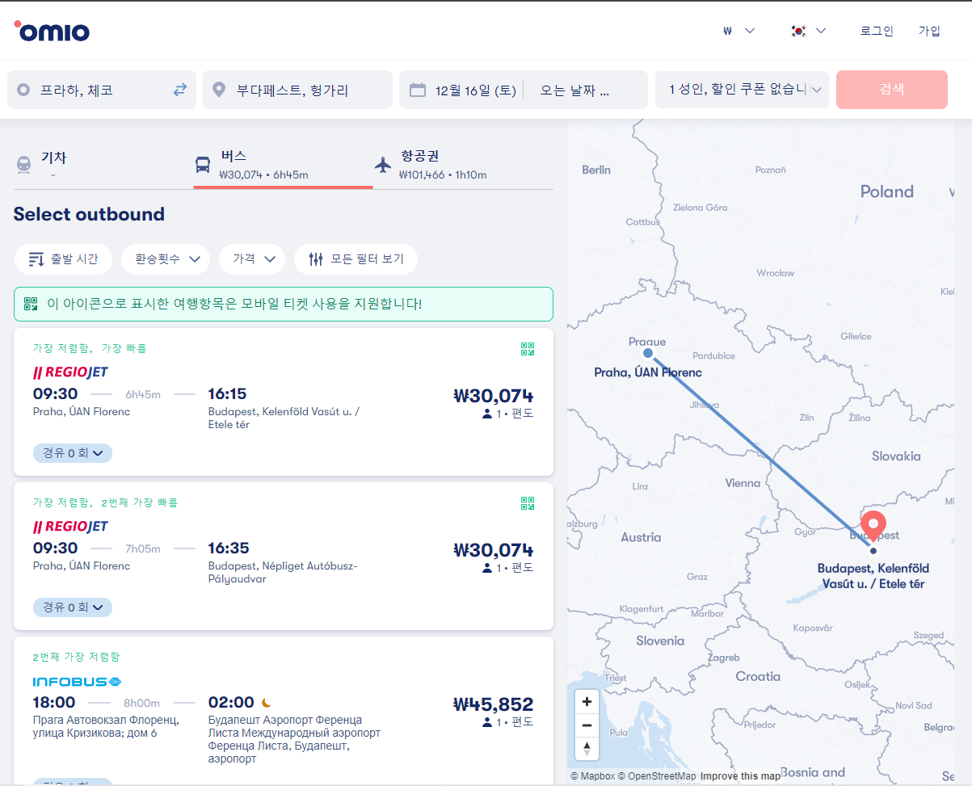Click the Omio logo
Viewport: 972px width, 786px height.
click(x=52, y=31)
